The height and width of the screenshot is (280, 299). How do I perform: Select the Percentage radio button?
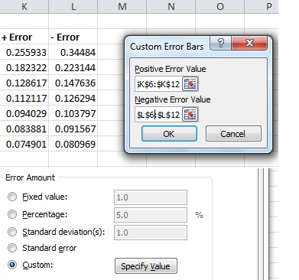tap(12, 214)
